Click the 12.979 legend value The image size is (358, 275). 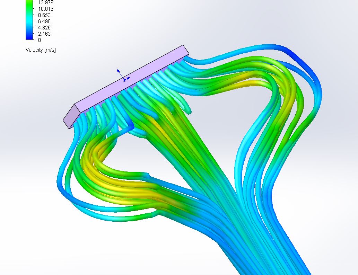pyautogui.click(x=45, y=2)
